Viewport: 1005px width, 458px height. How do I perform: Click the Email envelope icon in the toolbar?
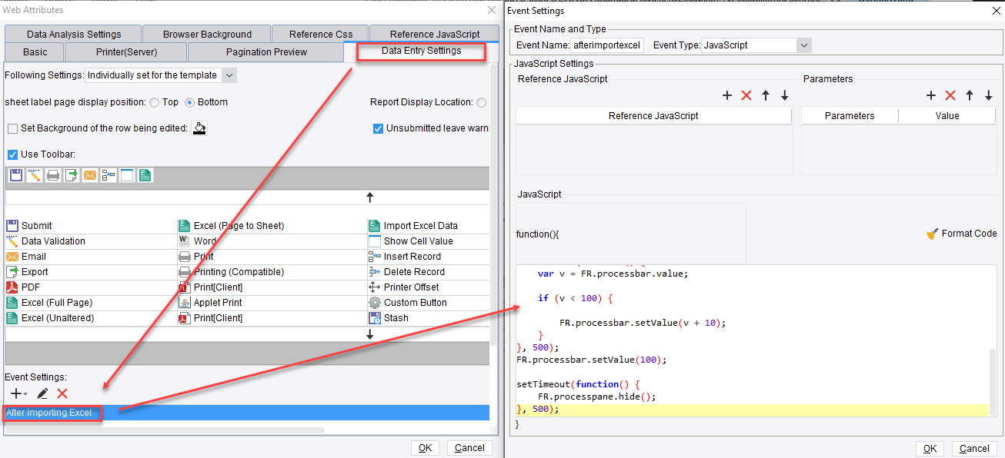[89, 174]
